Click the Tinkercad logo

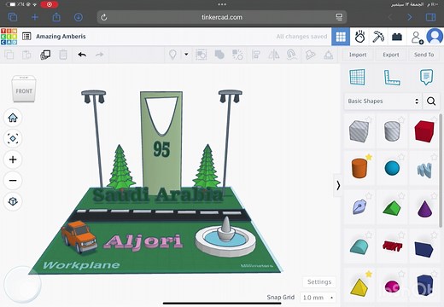click(x=9, y=37)
